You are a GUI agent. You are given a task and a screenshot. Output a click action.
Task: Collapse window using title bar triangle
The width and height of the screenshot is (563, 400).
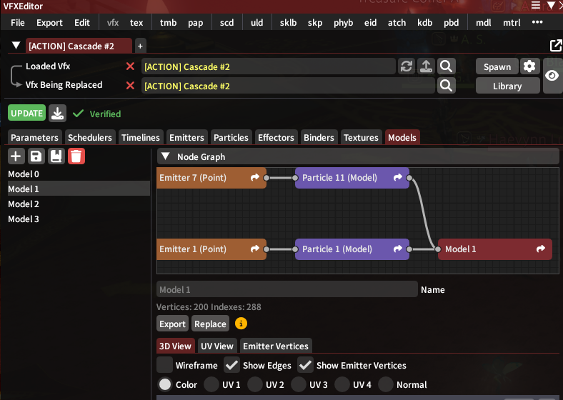(x=551, y=6)
